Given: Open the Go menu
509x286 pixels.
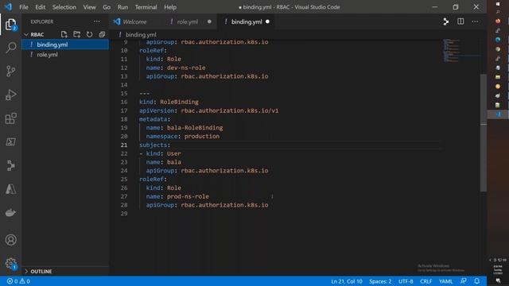Looking at the screenshot, I should 107,7.
